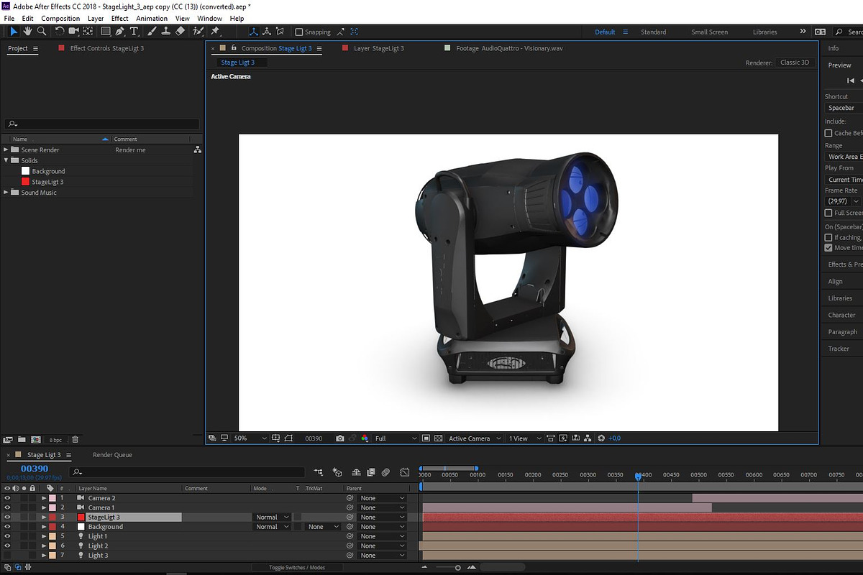The image size is (863, 575).
Task: Select the Brush tool
Action: click(152, 32)
